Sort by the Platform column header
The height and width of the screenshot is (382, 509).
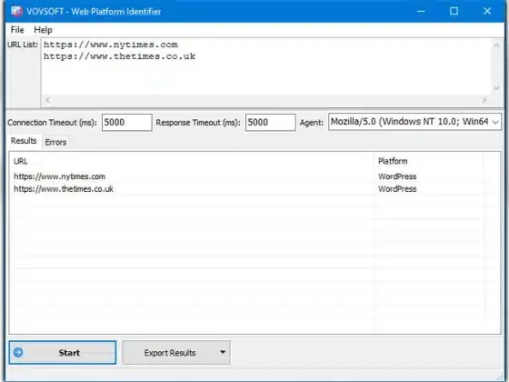(x=428, y=161)
